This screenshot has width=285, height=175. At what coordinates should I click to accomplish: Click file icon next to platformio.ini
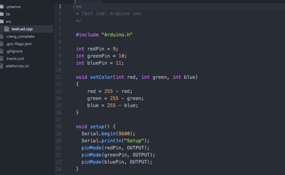tap(1, 66)
